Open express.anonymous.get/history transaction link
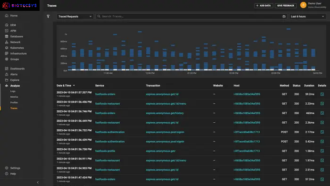The width and height of the screenshot is (330, 186). point(165,113)
